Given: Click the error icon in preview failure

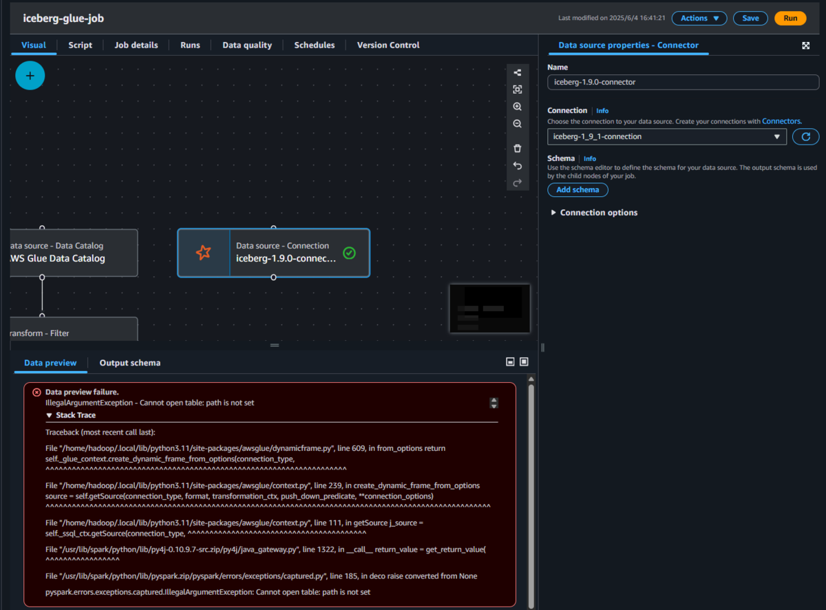Looking at the screenshot, I should [36, 392].
